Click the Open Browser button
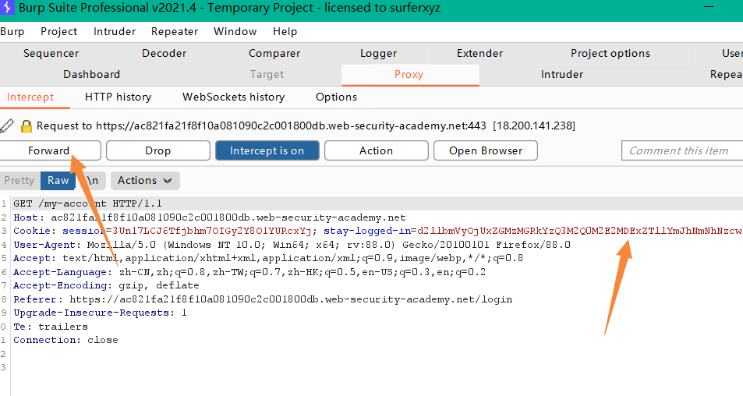This screenshot has height=396, width=743. click(486, 150)
